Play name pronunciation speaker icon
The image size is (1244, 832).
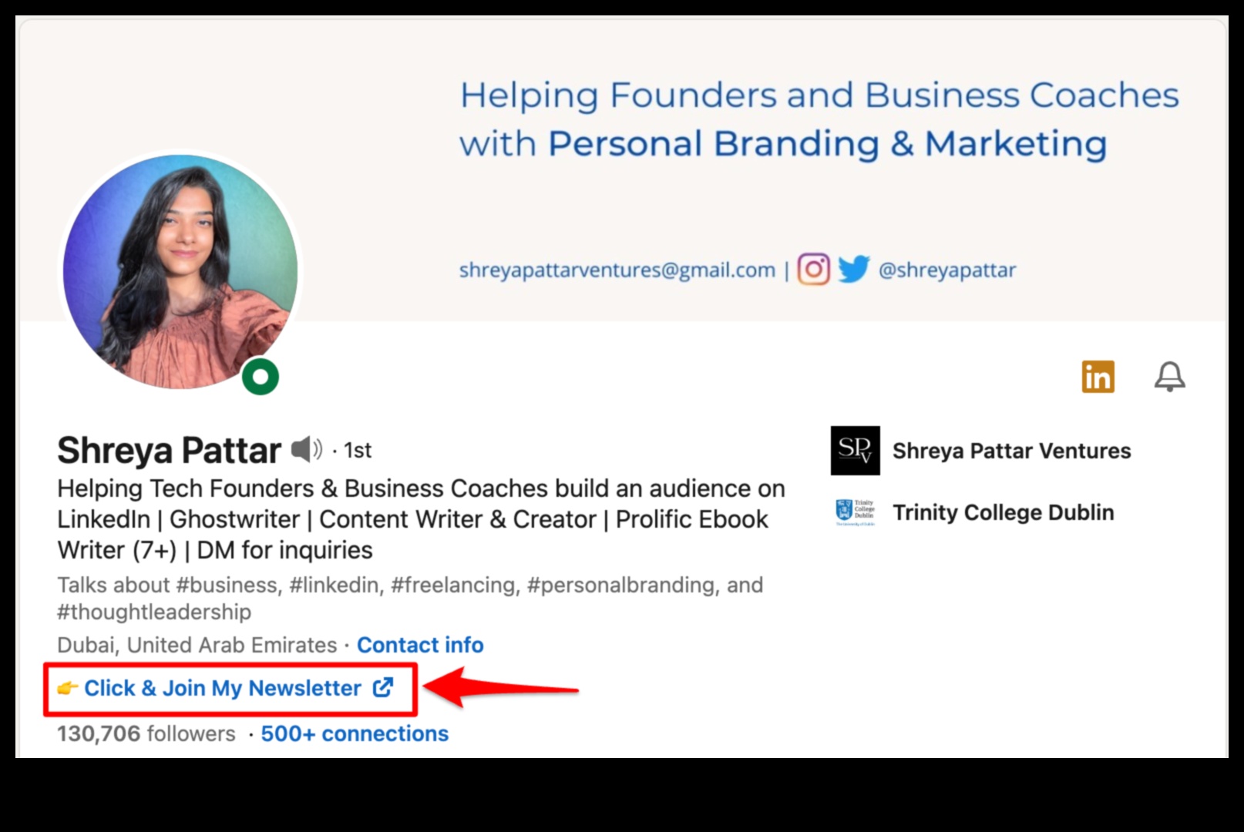pos(306,449)
